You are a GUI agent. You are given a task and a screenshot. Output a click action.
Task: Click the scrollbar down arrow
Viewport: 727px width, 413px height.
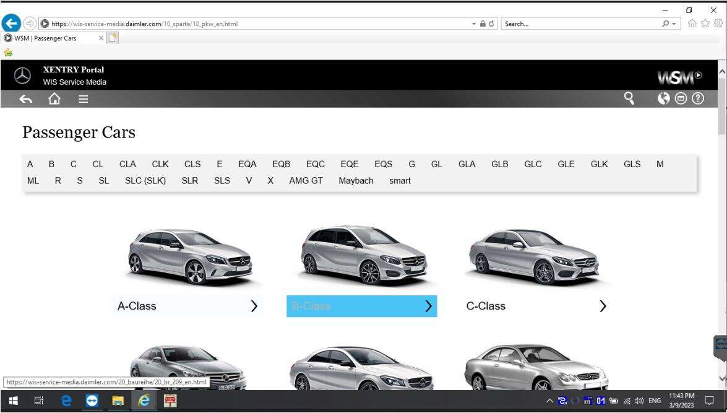pyautogui.click(x=723, y=379)
